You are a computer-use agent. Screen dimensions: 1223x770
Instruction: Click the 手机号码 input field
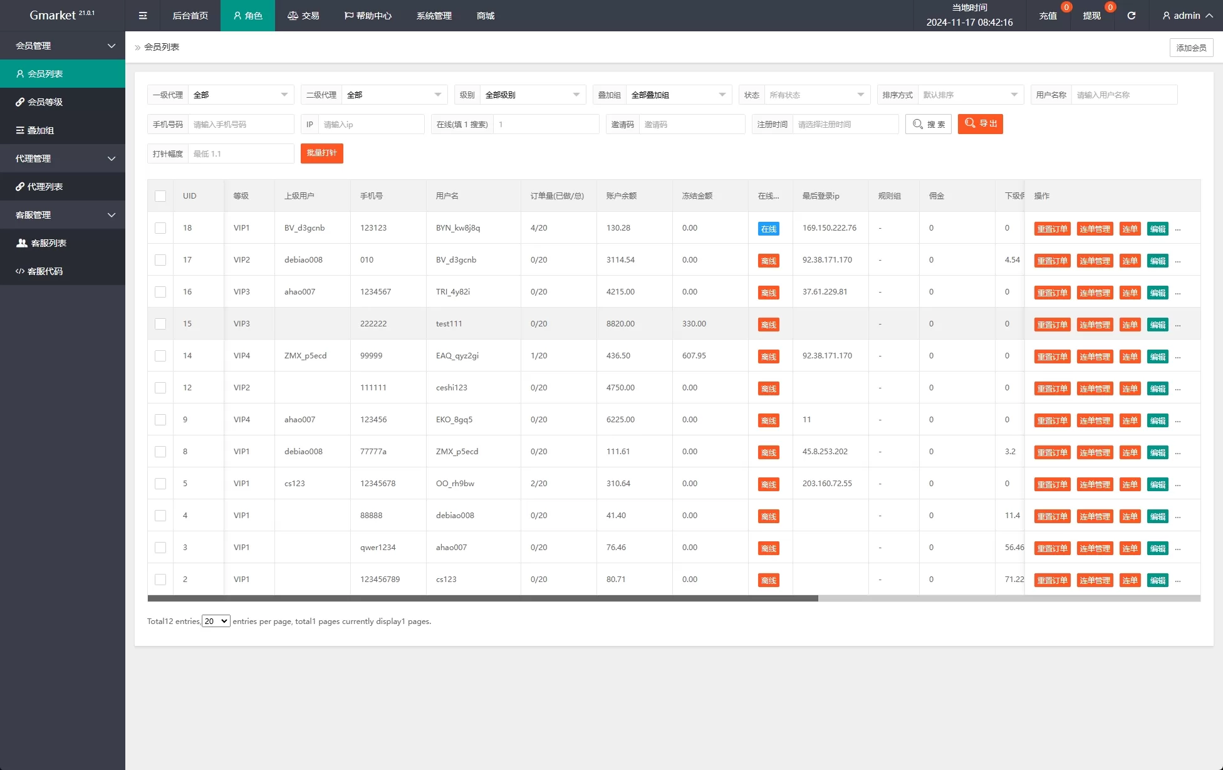coord(241,125)
